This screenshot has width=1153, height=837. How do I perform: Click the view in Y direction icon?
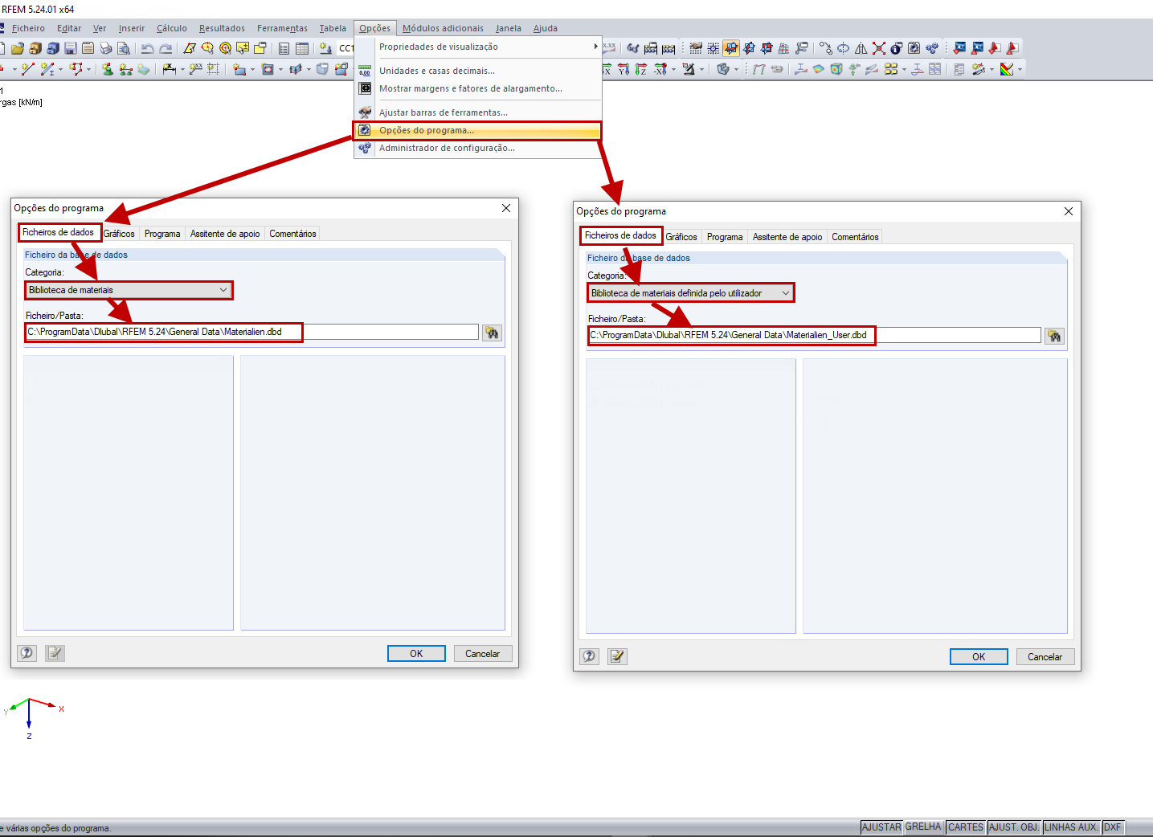[x=624, y=69]
